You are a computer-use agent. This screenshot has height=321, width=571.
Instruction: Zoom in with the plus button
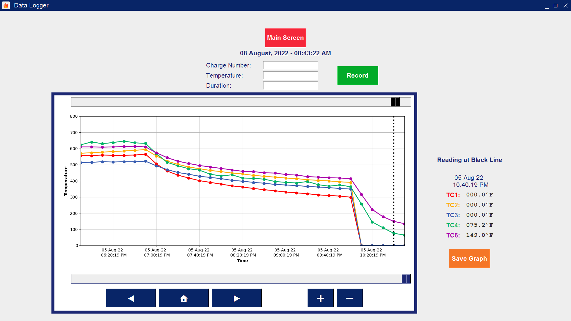(x=320, y=298)
